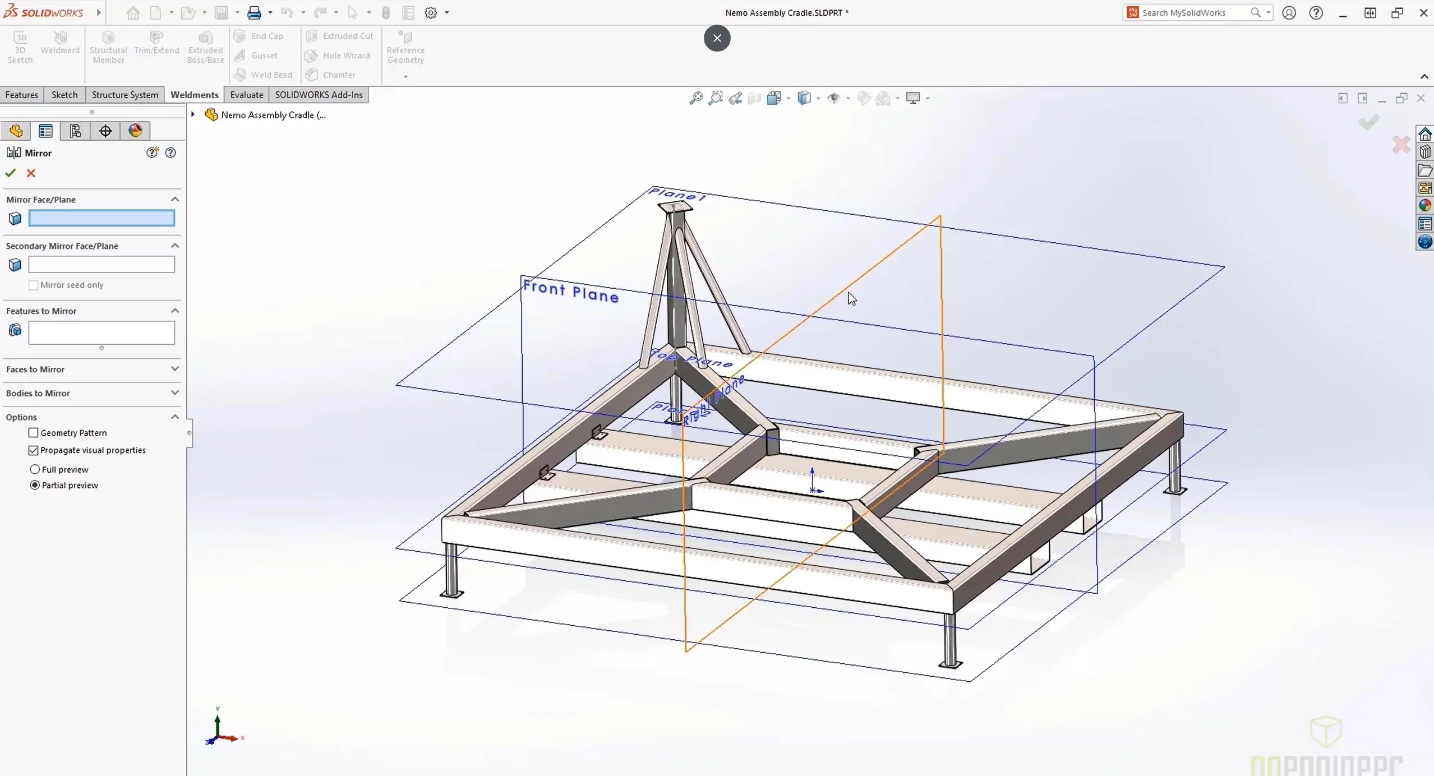Enable Geometry Pattern checkbox

coord(34,432)
